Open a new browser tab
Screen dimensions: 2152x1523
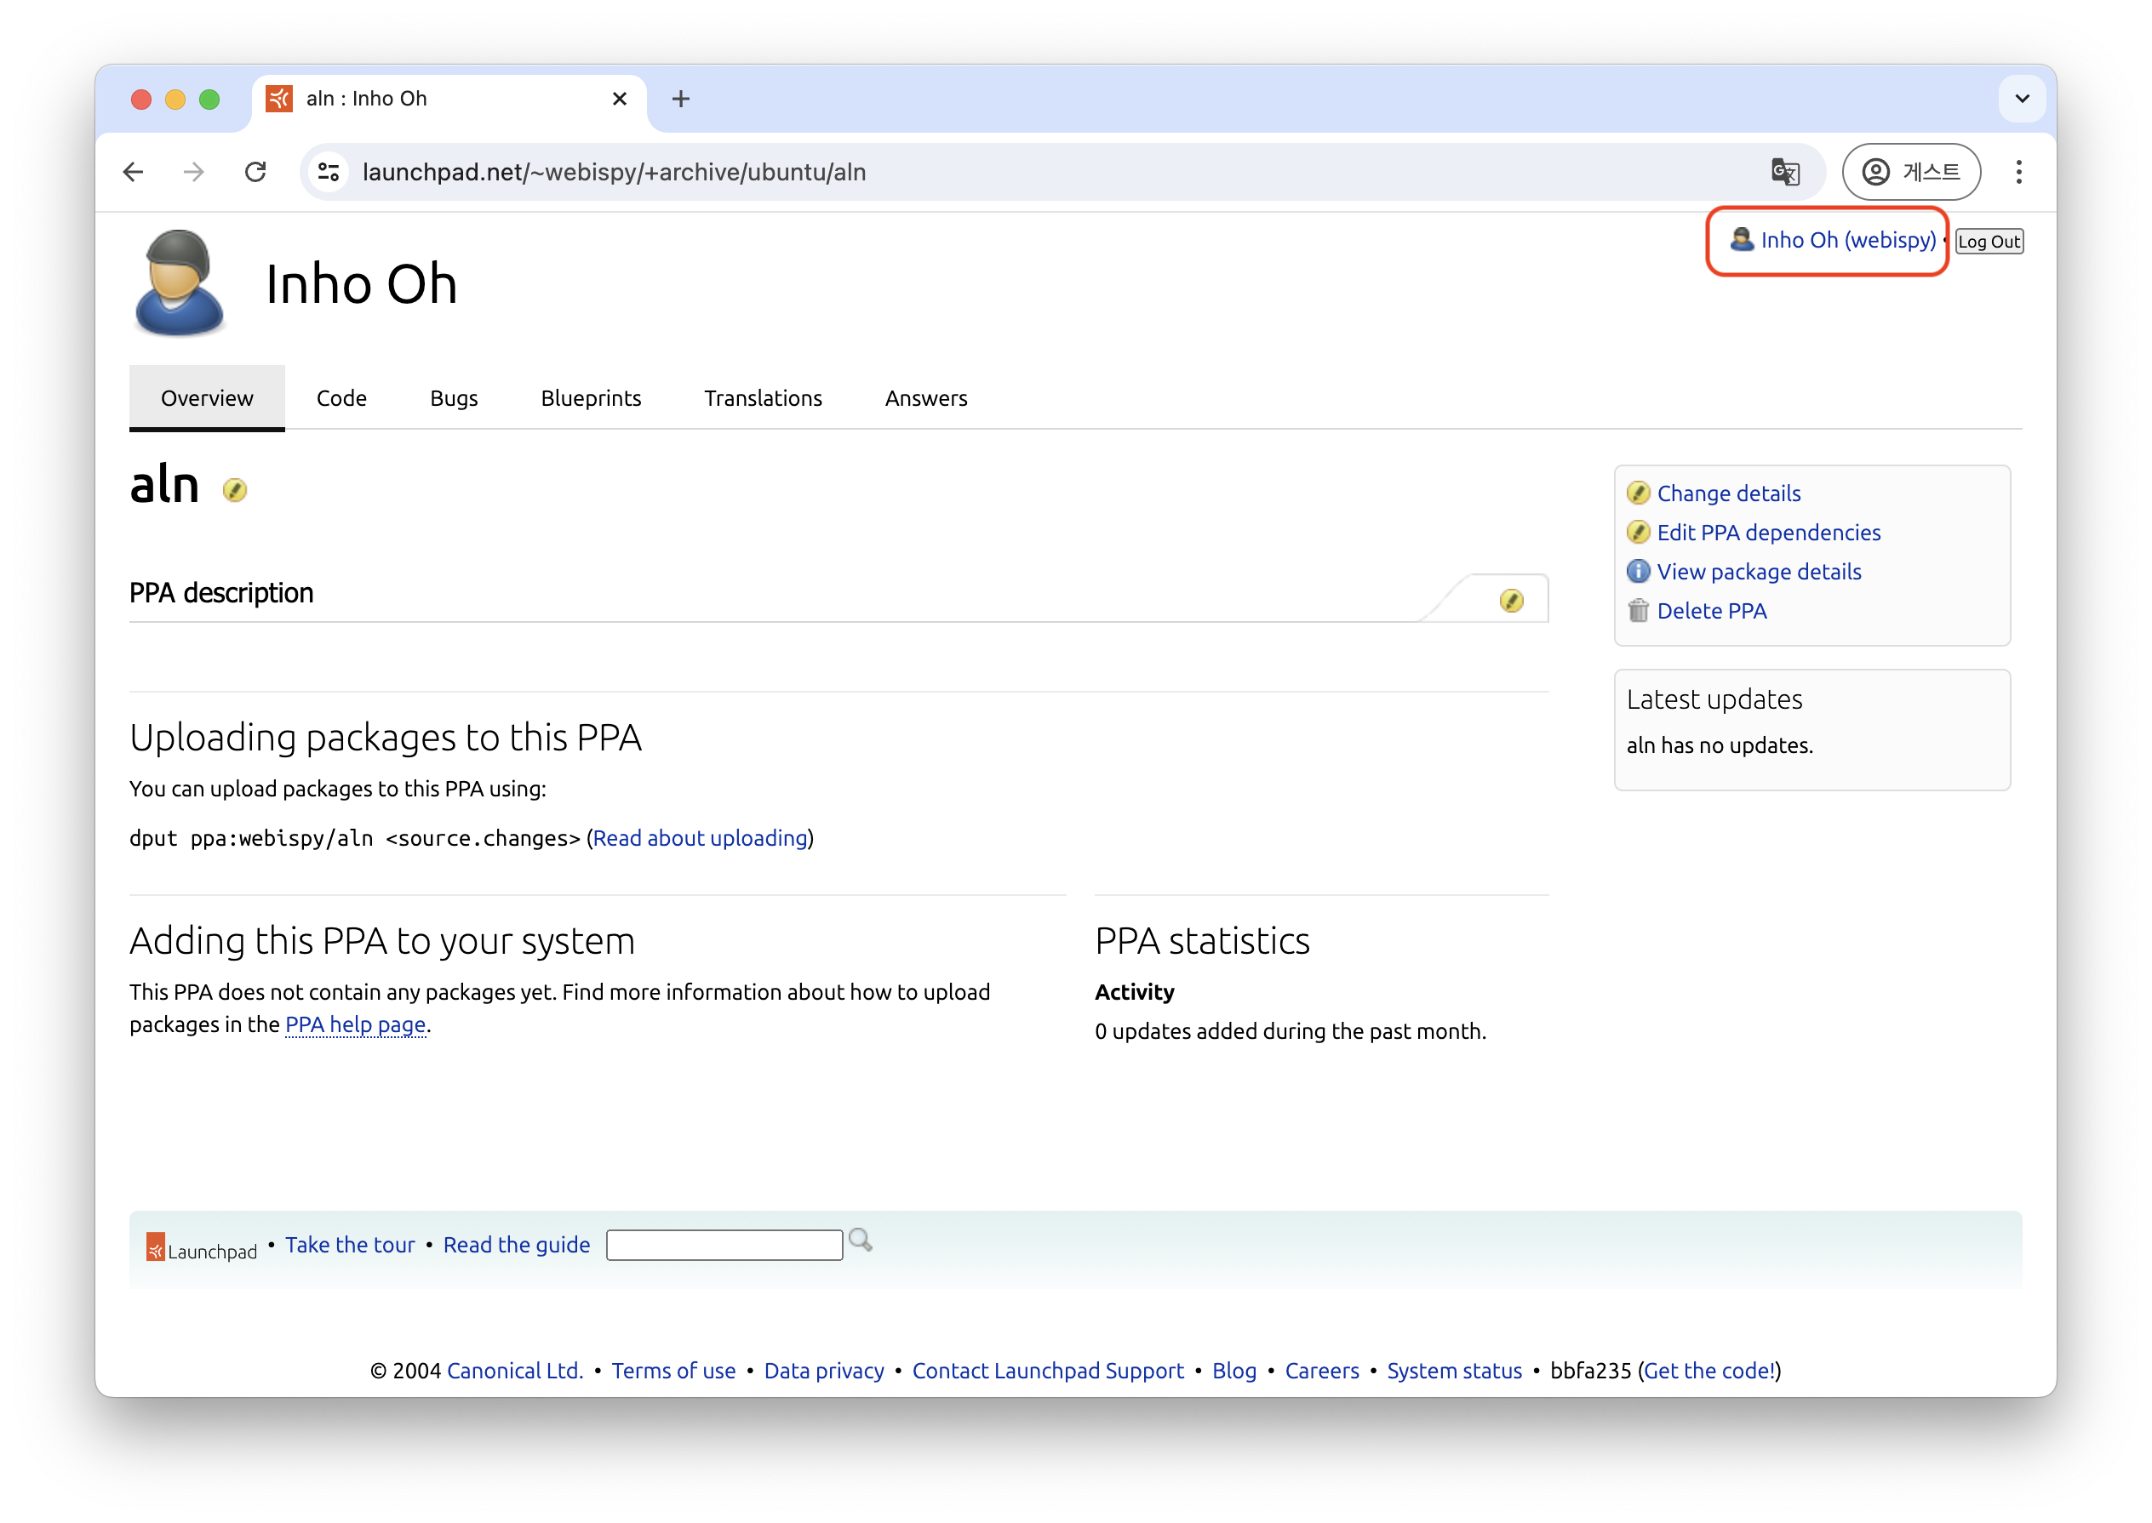680,99
